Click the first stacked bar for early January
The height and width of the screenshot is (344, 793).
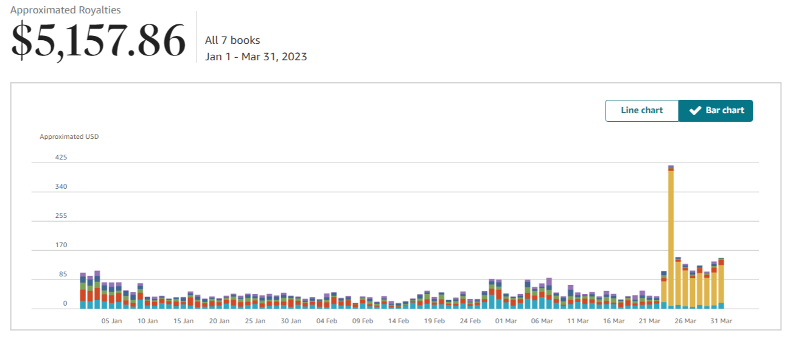pos(83,290)
